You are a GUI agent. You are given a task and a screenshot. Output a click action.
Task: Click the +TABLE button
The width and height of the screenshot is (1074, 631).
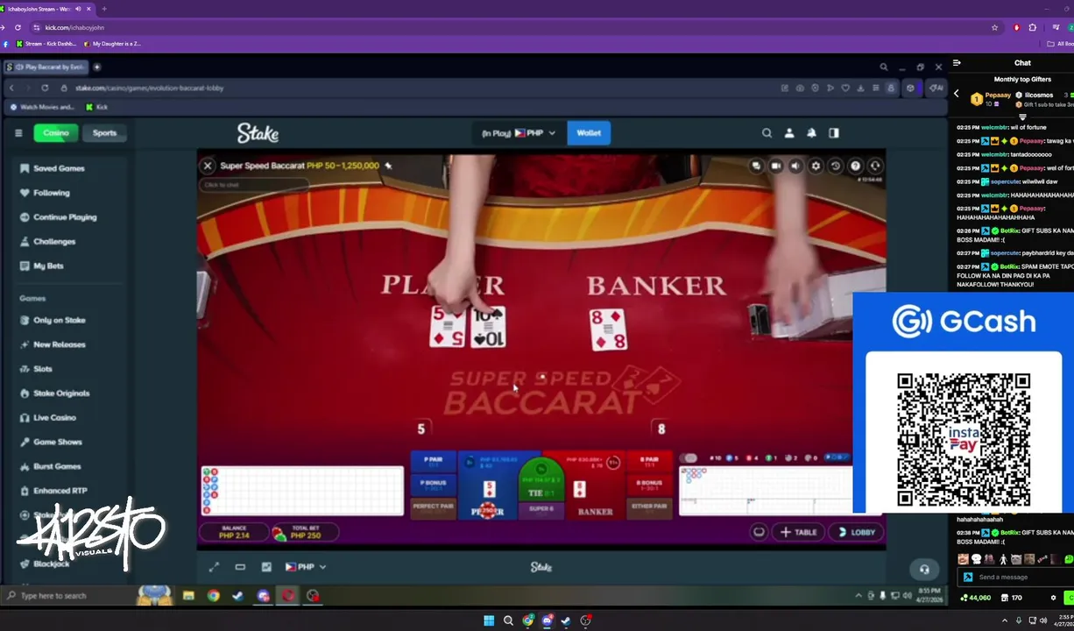point(799,532)
